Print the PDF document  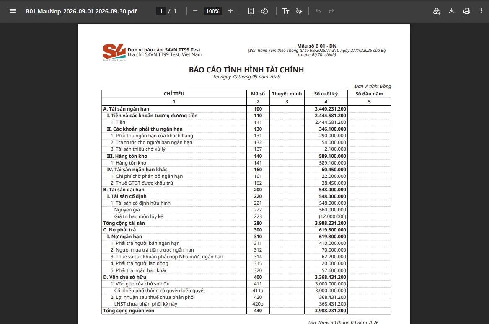click(x=466, y=11)
